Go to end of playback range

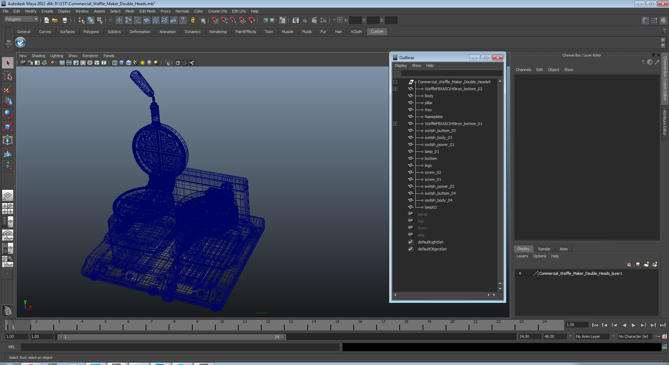pos(663,325)
